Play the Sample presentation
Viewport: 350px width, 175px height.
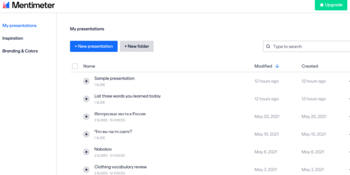[x=86, y=81]
